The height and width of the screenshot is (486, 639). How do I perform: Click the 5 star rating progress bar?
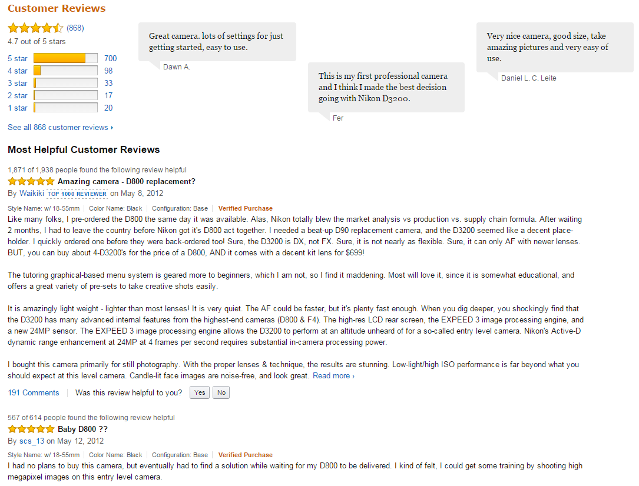[65, 58]
